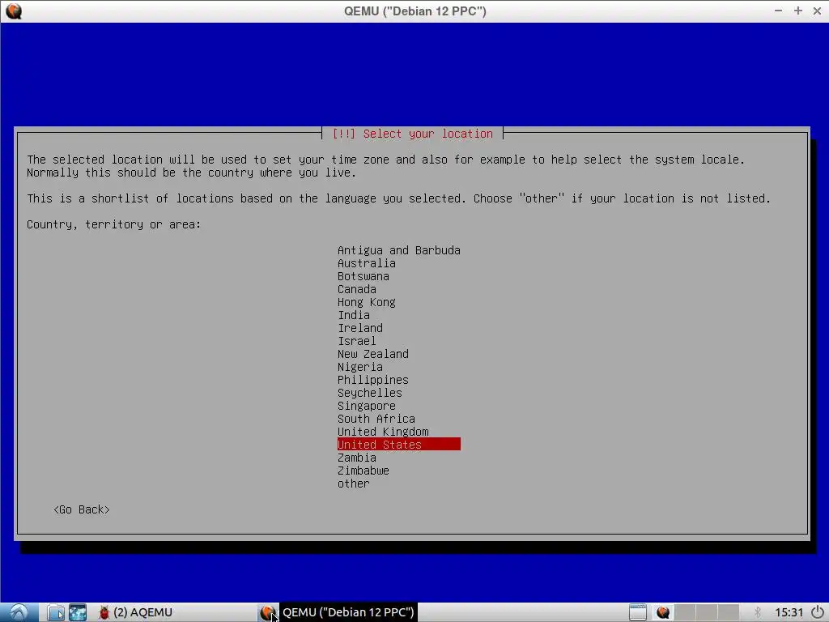Open the start menu in the taskbar
The height and width of the screenshot is (622, 829).
pos(19,612)
